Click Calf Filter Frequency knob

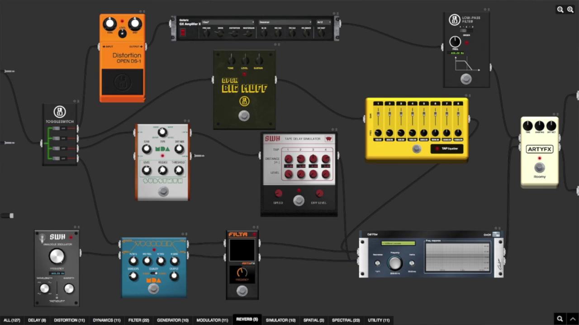pyautogui.click(x=395, y=264)
